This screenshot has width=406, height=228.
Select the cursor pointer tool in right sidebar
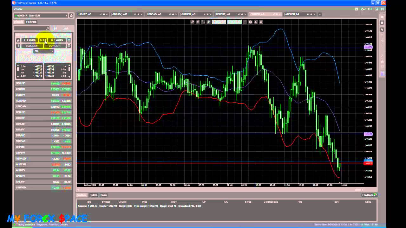382,29
